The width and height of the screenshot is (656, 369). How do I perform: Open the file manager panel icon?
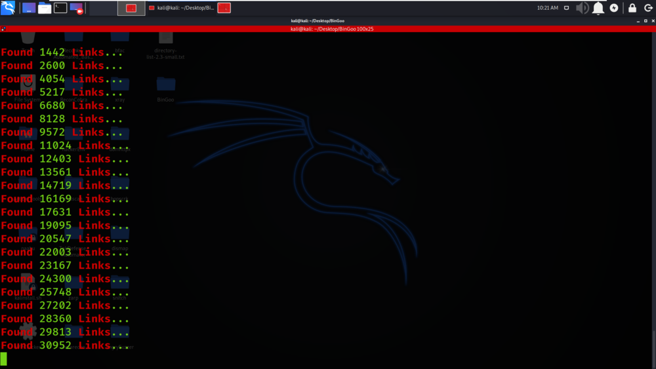[45, 8]
